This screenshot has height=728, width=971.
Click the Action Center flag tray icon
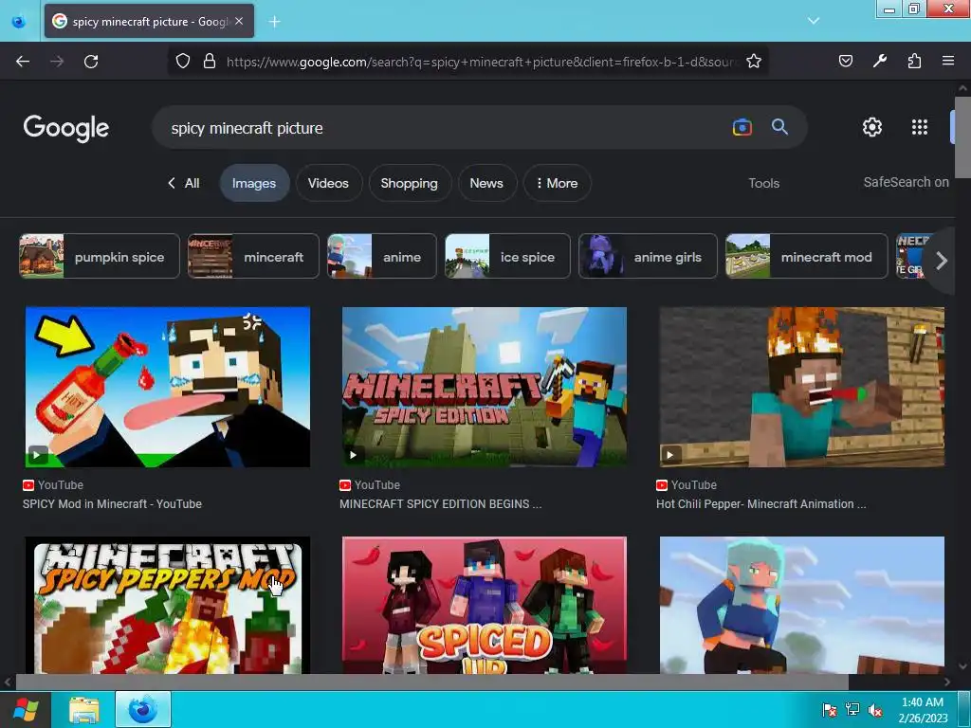829,709
